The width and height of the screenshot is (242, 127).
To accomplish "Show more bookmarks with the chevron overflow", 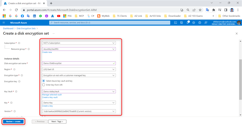I will point(213,16).
